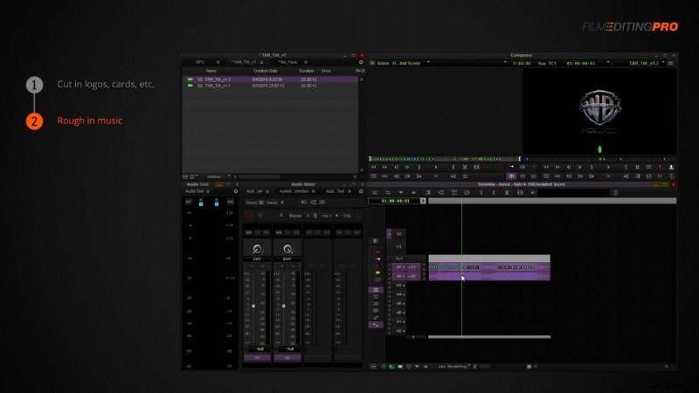Screen dimensions: 699x393
Task: Click Fast Forward in the source monitor controls
Action: click(x=384, y=167)
